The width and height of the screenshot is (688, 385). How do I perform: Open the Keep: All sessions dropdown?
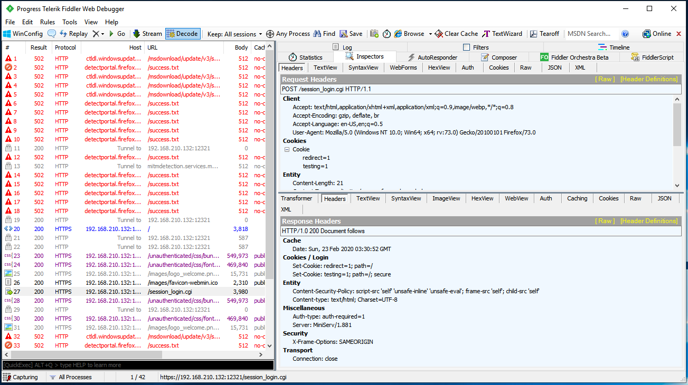point(235,34)
